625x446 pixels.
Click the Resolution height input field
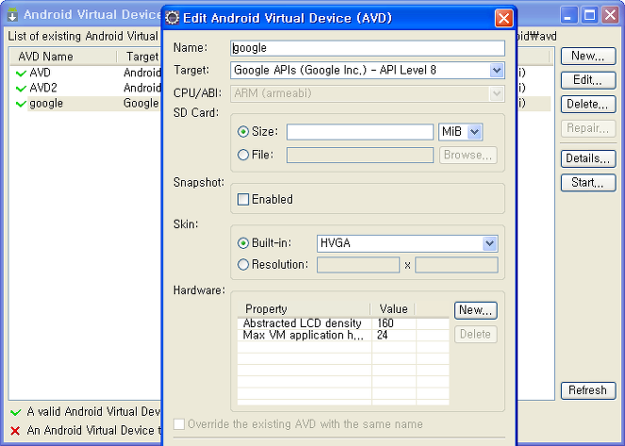(456, 265)
